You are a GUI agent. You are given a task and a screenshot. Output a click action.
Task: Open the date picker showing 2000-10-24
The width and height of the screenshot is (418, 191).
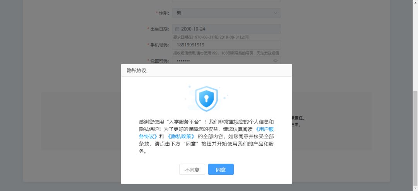click(226, 29)
